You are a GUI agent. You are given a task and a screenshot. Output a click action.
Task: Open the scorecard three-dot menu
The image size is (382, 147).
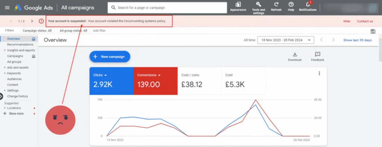click(x=319, y=73)
